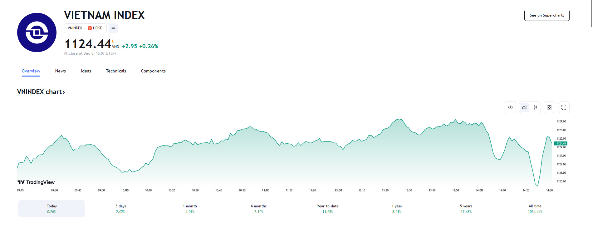Viewport: 593px width, 238px height.
Task: Click the Vietnam Index logo
Action: point(37,32)
